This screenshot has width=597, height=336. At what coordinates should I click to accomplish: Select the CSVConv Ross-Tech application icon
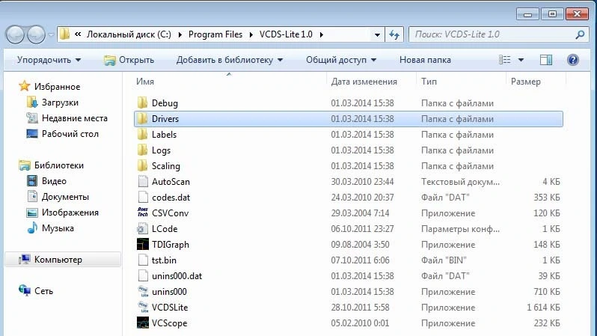(x=143, y=213)
